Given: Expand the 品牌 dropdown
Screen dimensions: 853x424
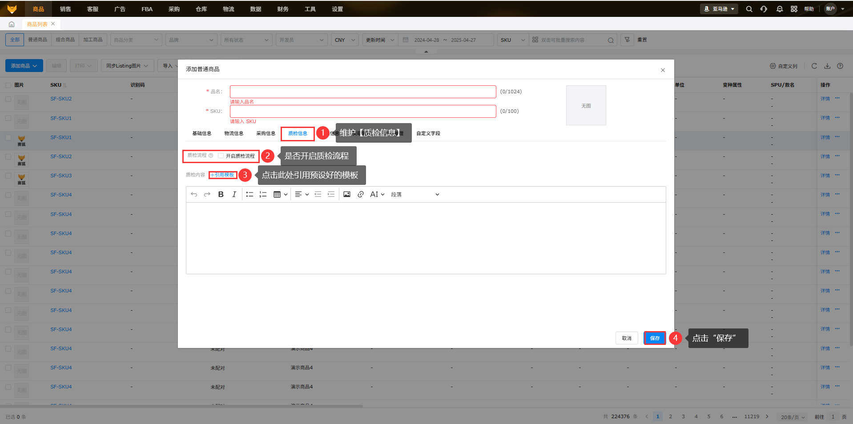Looking at the screenshot, I should 191,40.
